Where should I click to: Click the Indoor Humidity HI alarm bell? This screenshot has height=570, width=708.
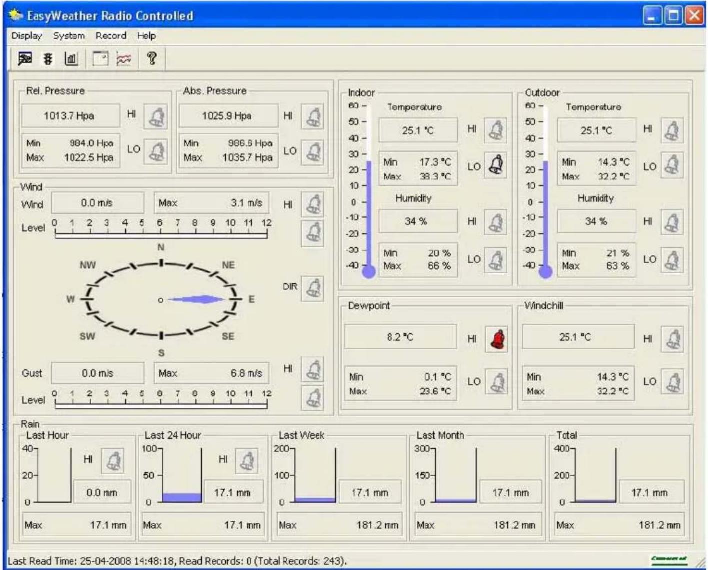[x=496, y=222]
